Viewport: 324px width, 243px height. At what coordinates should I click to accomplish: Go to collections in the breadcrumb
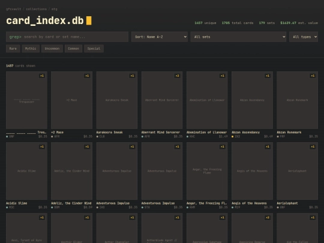pos(36,9)
